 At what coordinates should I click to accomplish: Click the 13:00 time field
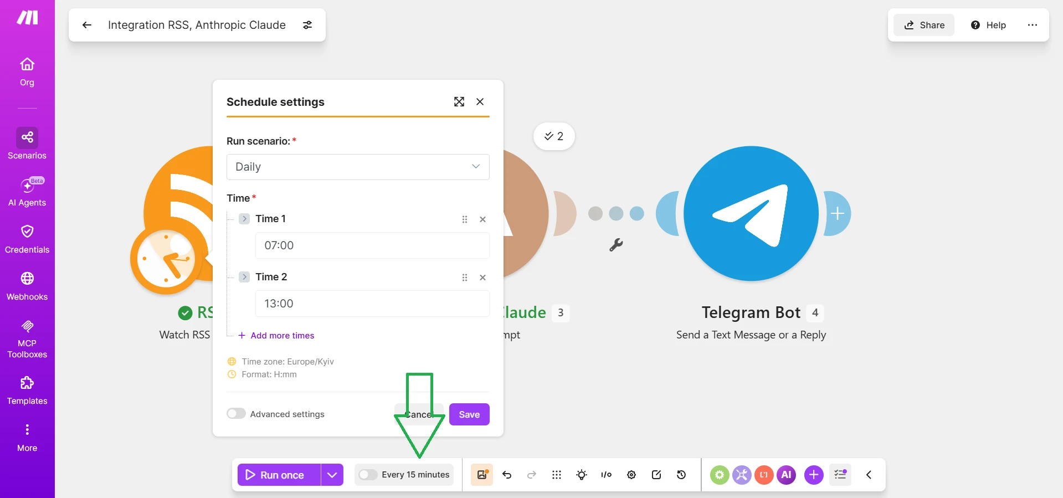(372, 304)
